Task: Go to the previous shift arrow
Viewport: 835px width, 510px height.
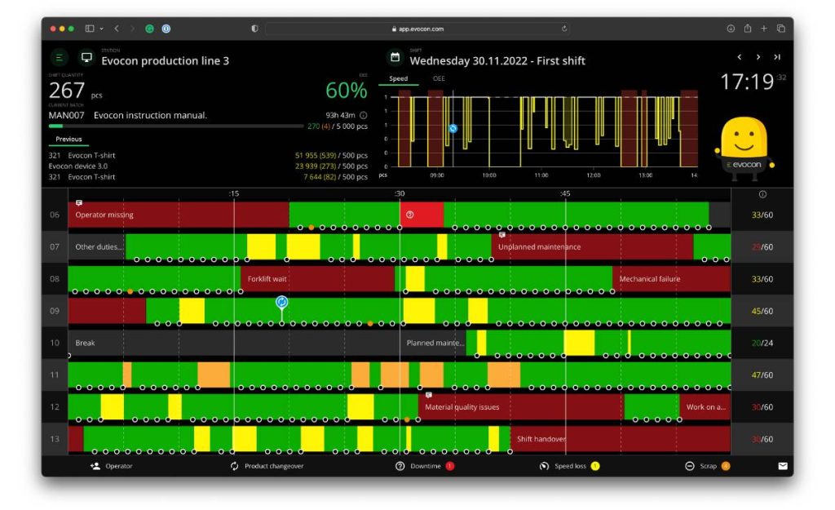Action: (x=739, y=57)
